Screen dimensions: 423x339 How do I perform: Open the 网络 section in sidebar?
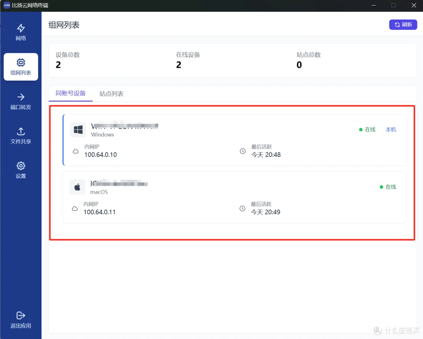(21, 33)
